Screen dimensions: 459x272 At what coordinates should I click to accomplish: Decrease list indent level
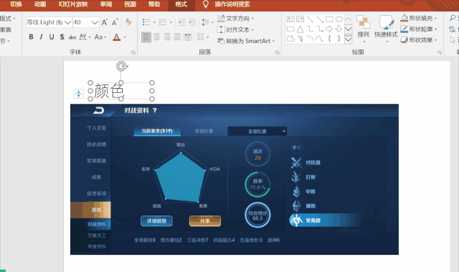(181, 22)
